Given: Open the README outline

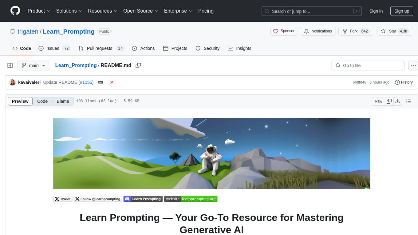Looking at the screenshot, I should pyautogui.click(x=408, y=101).
